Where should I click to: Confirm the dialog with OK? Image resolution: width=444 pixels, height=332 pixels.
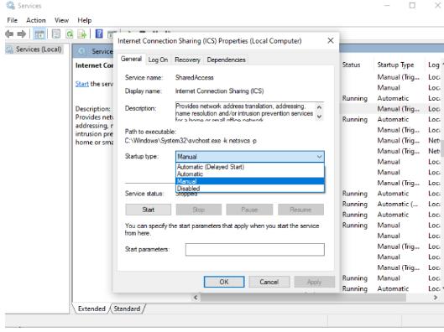224,282
